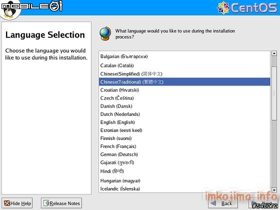280x210 pixels.
Task: Select French (Français) entry
Action: click(x=184, y=146)
